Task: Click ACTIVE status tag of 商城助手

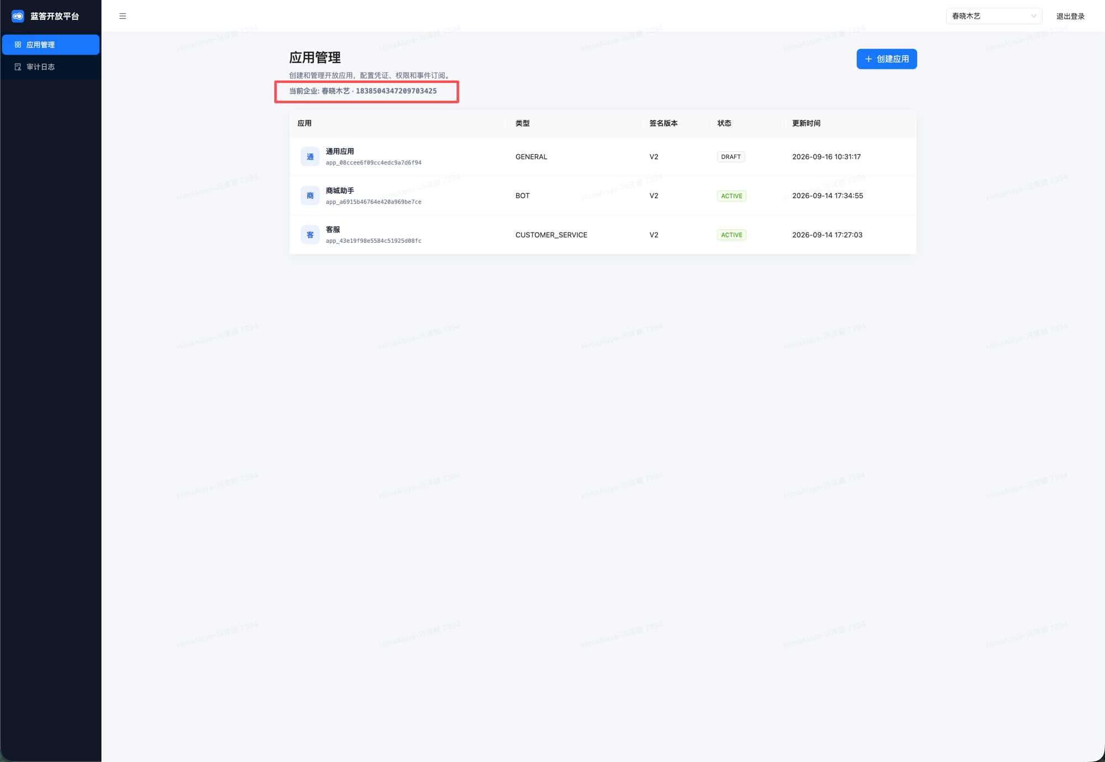Action: pyautogui.click(x=732, y=196)
